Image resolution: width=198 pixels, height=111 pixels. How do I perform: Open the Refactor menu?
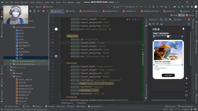pos(39,2)
